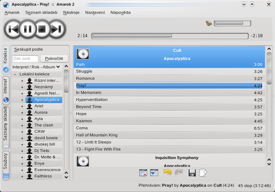The height and width of the screenshot is (192, 275).
Task: Export the playlist with the page icon
Action: (203, 173)
